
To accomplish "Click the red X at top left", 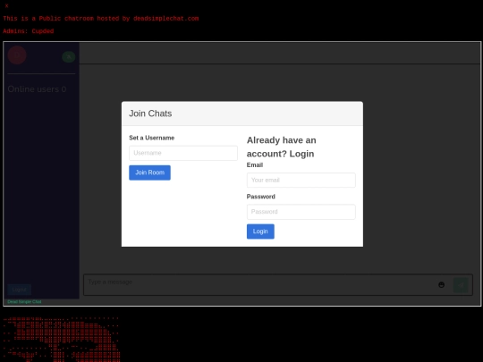I will (x=6, y=6).
